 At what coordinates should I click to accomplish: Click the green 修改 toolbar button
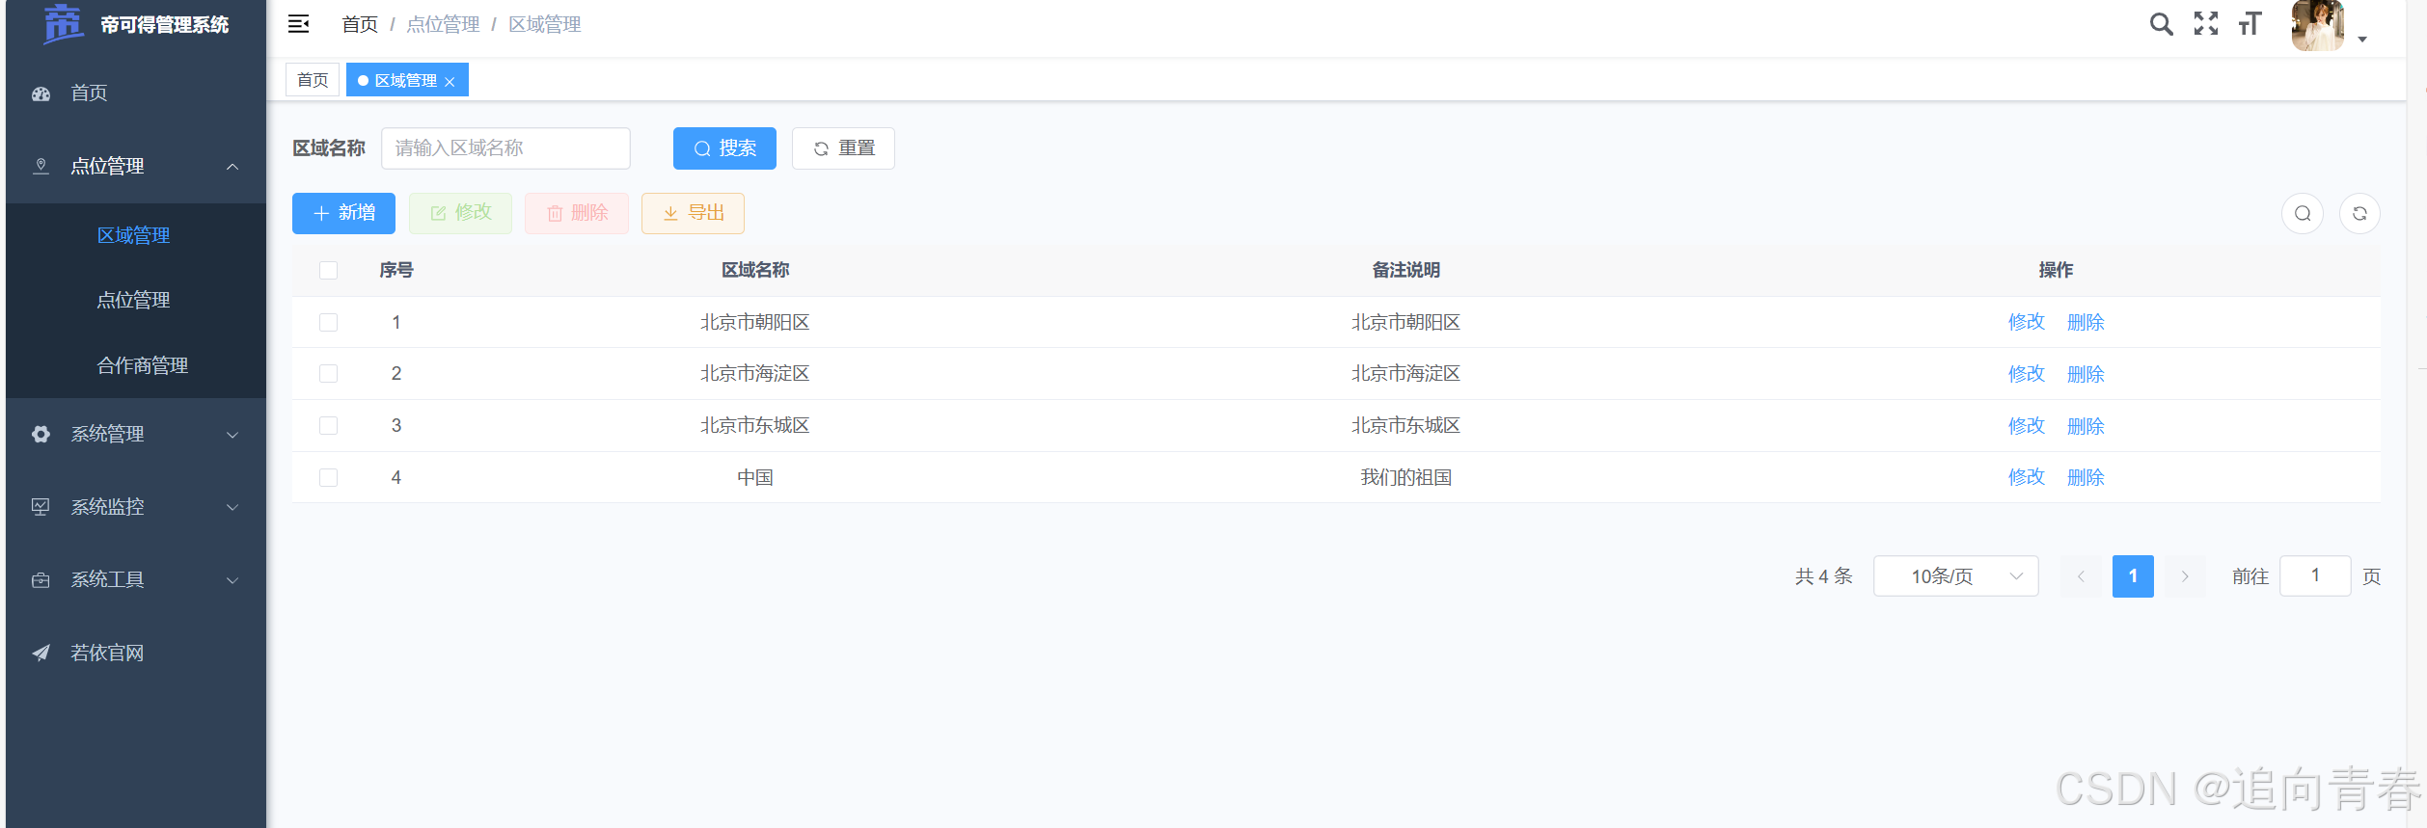pyautogui.click(x=460, y=213)
